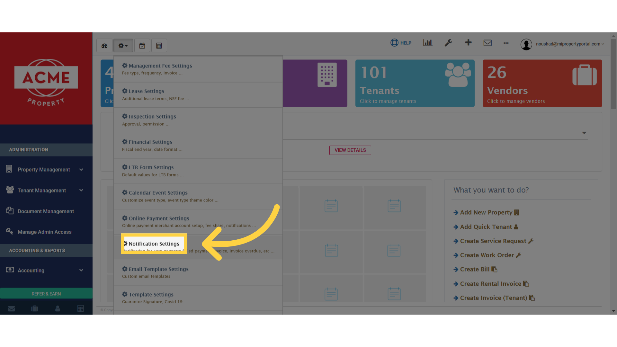This screenshot has height=347, width=617.
Task: Open the property selector dropdown arrow
Action: [x=584, y=133]
